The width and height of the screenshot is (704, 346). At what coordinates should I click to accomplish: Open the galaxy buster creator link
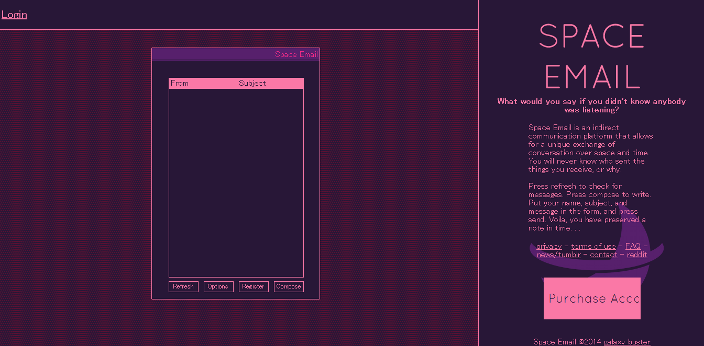[x=627, y=341]
